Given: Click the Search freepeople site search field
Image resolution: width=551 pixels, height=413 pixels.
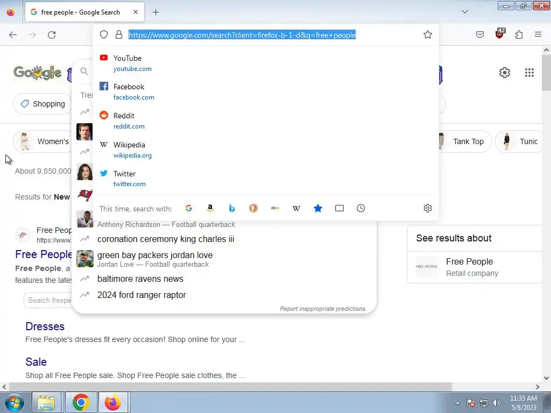Looking at the screenshot, I should coord(48,300).
